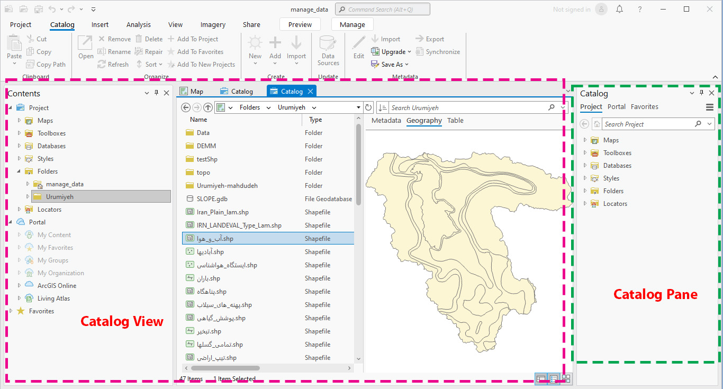The height and width of the screenshot is (389, 723).
Task: Enable thumbnail grid view at bottom right
Action: click(566, 379)
